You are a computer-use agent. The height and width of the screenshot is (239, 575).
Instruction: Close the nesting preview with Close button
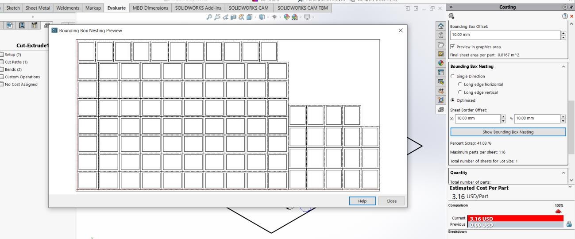pos(391,200)
